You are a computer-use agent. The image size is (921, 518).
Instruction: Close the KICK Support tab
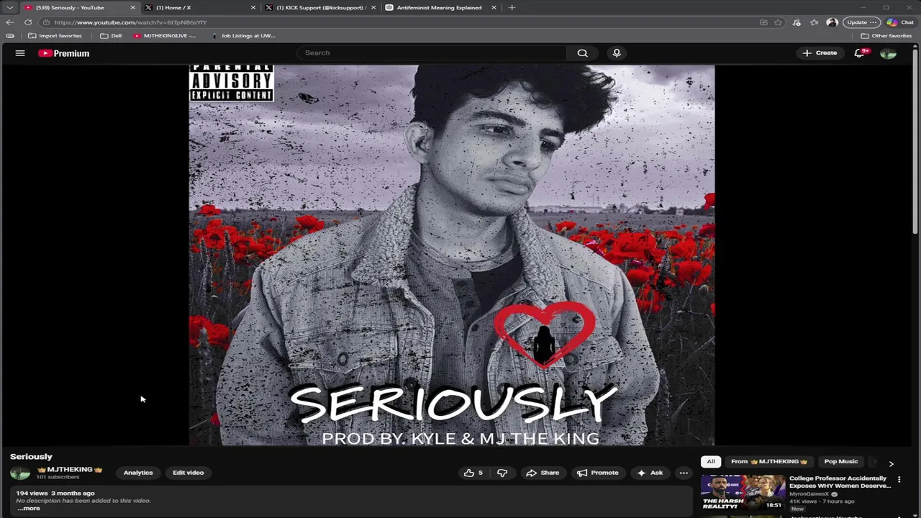[373, 7]
